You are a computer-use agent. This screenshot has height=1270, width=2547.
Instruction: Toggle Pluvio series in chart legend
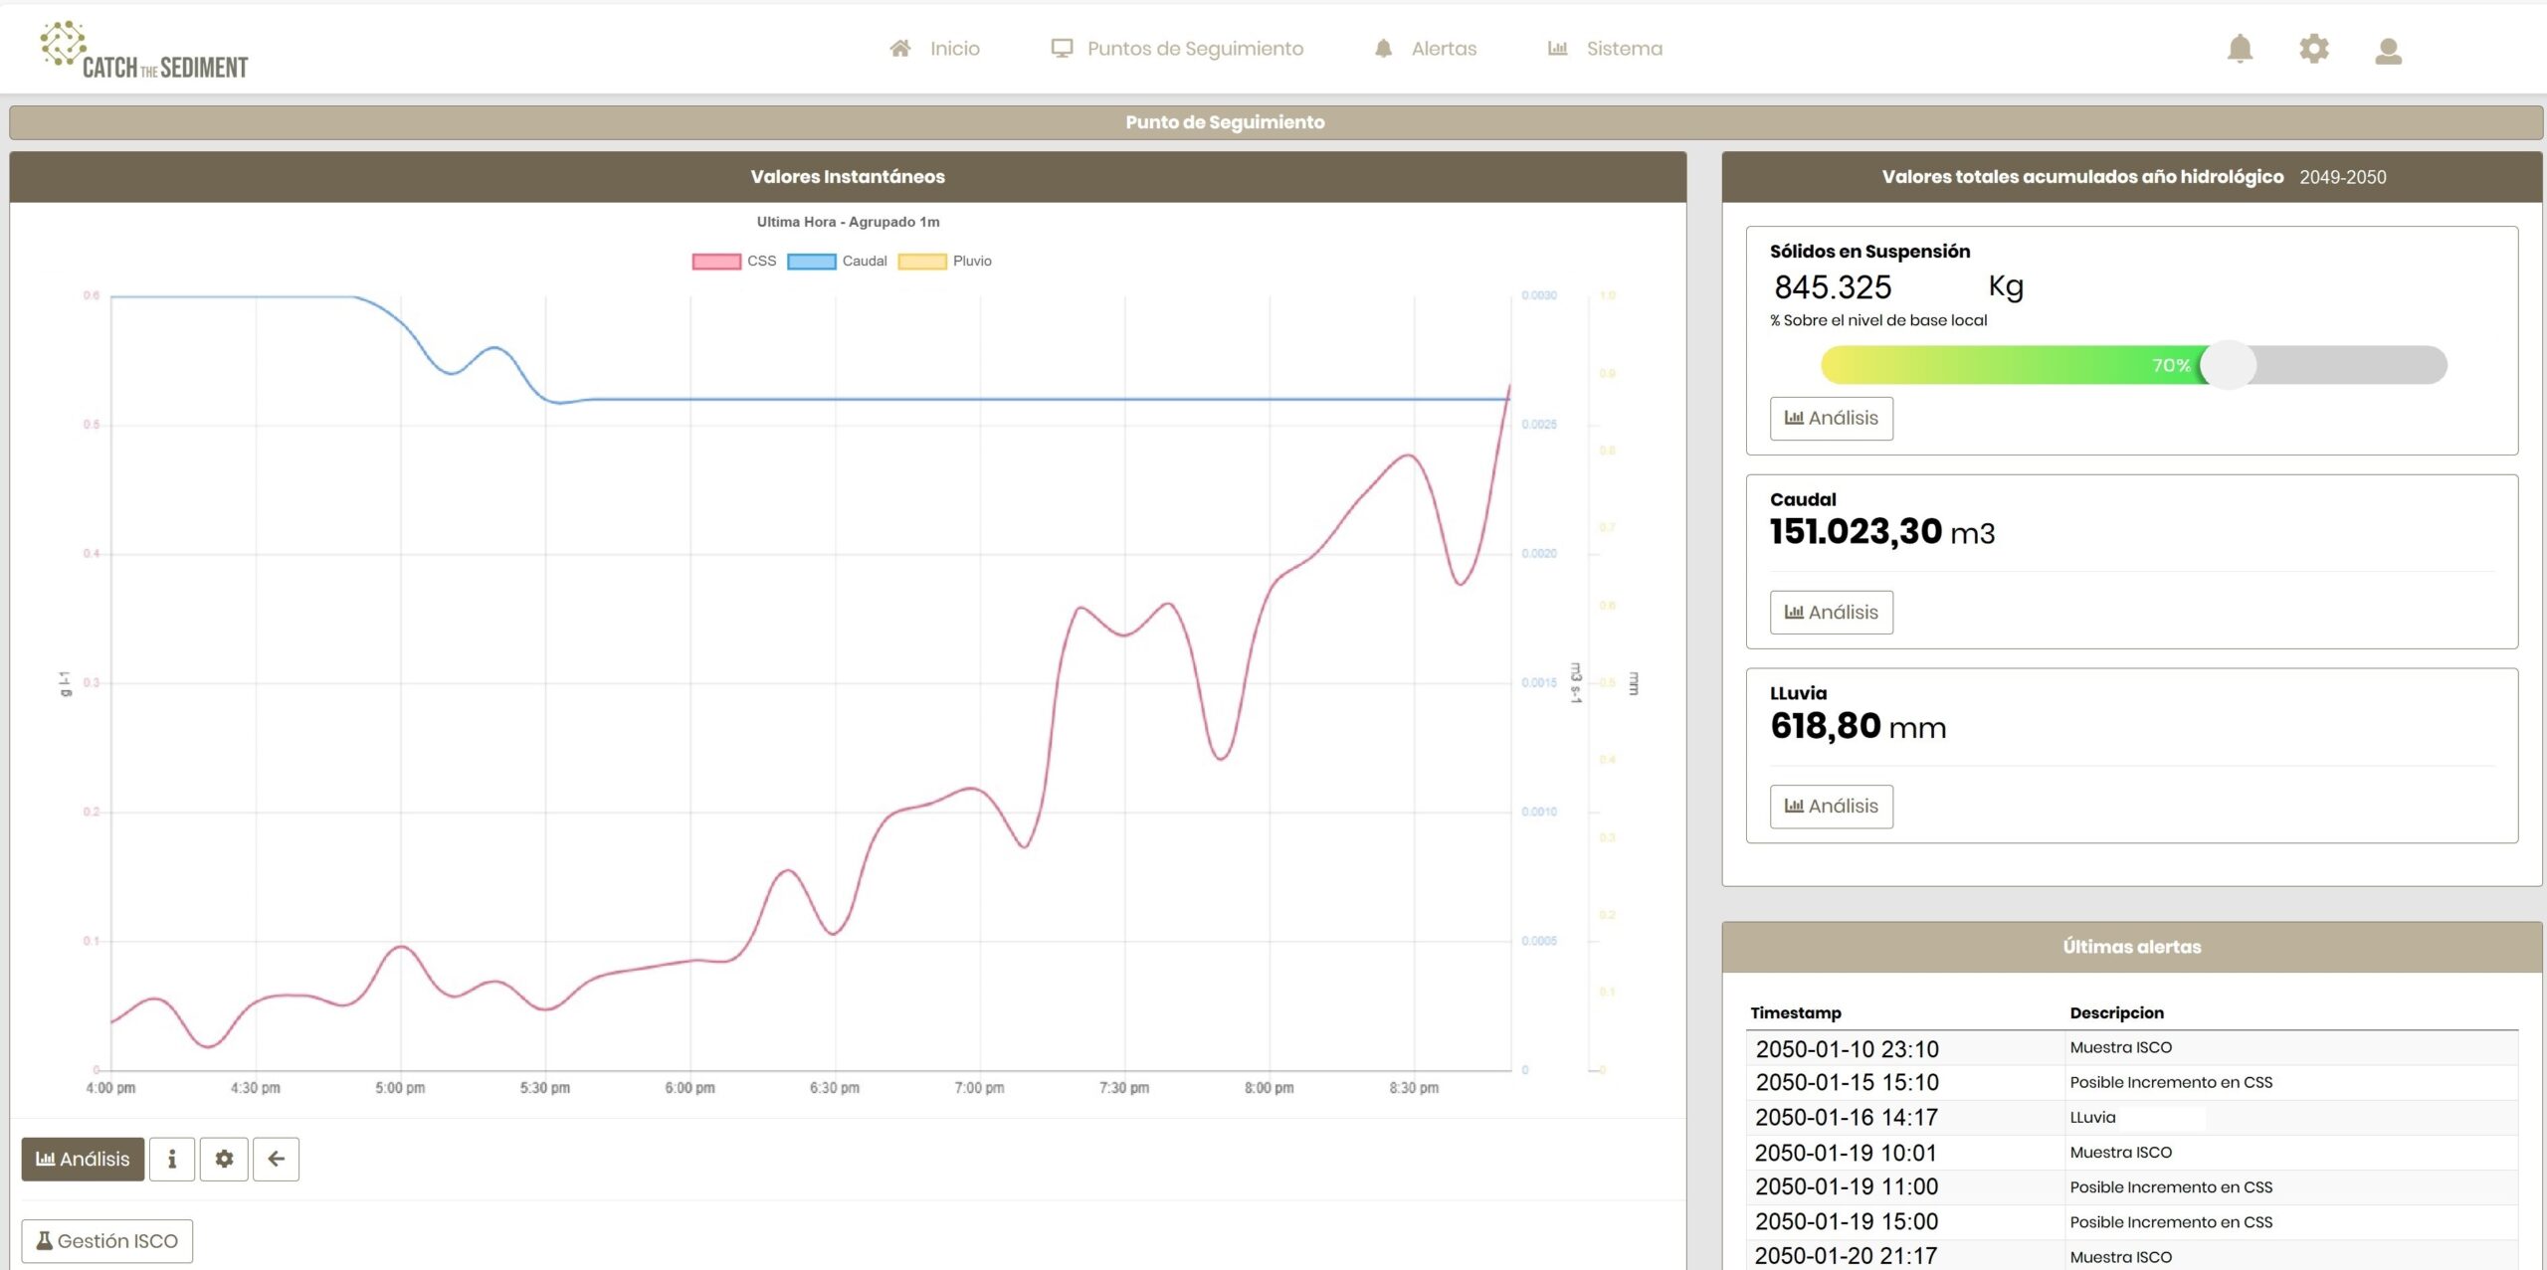point(944,262)
